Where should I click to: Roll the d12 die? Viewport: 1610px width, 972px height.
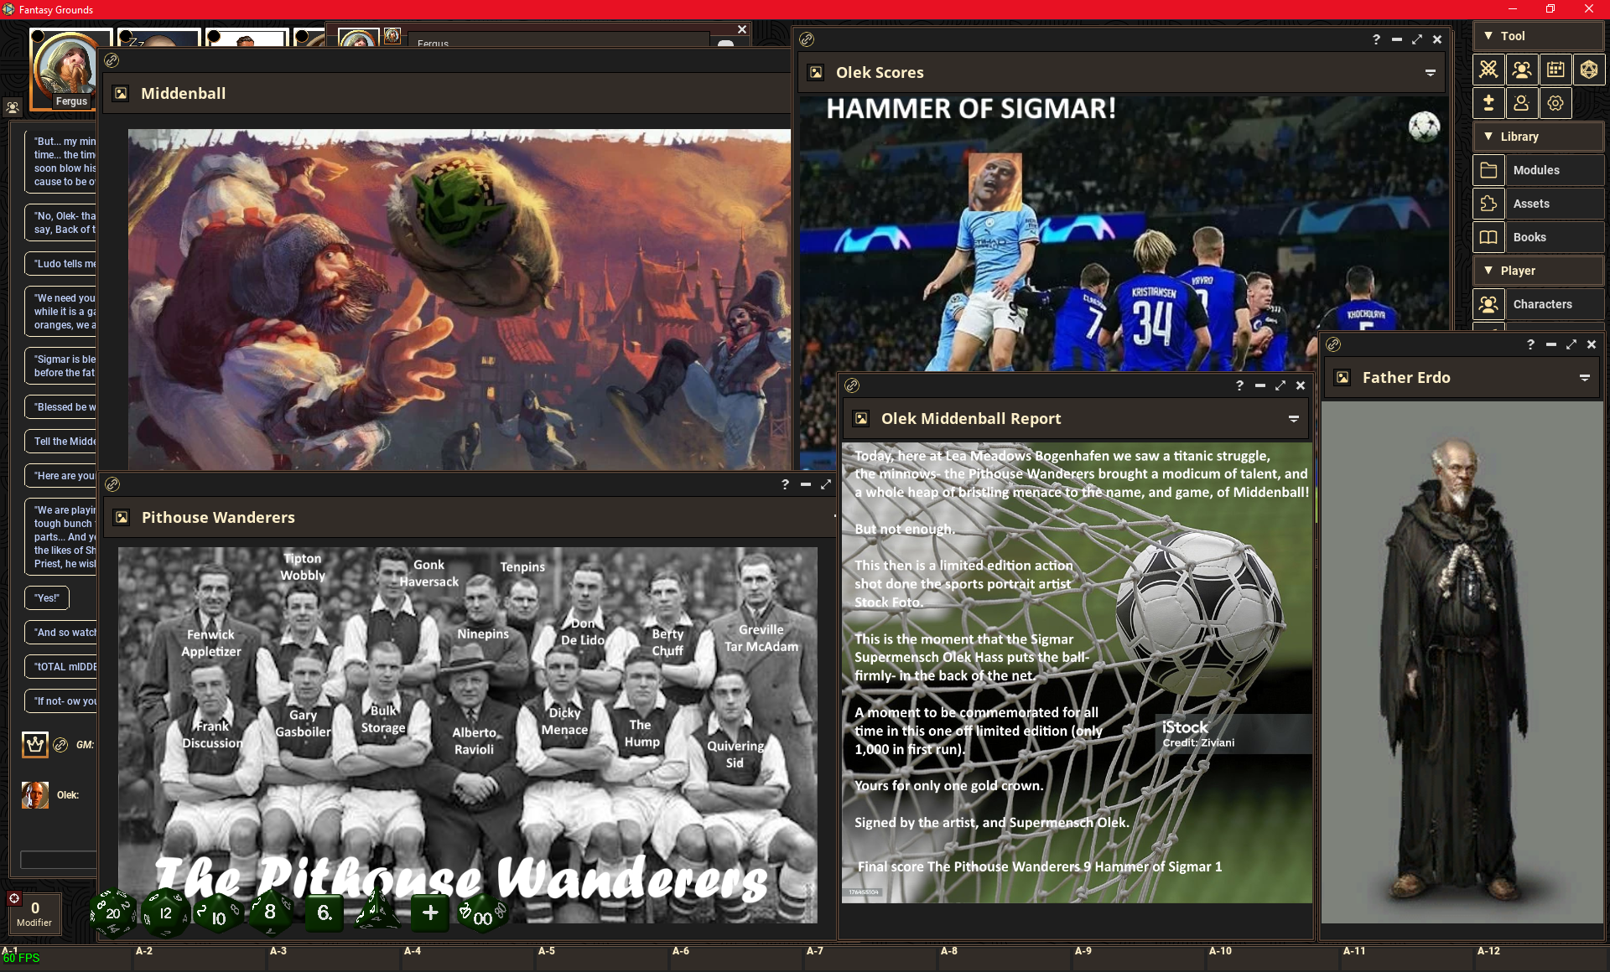[165, 913]
